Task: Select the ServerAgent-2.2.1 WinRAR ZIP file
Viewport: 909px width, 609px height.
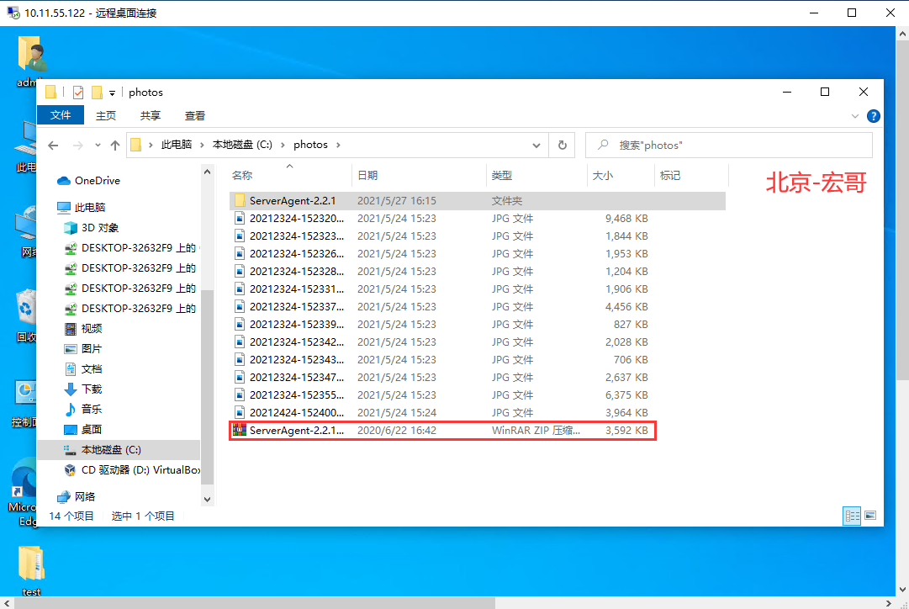Action: [x=442, y=431]
